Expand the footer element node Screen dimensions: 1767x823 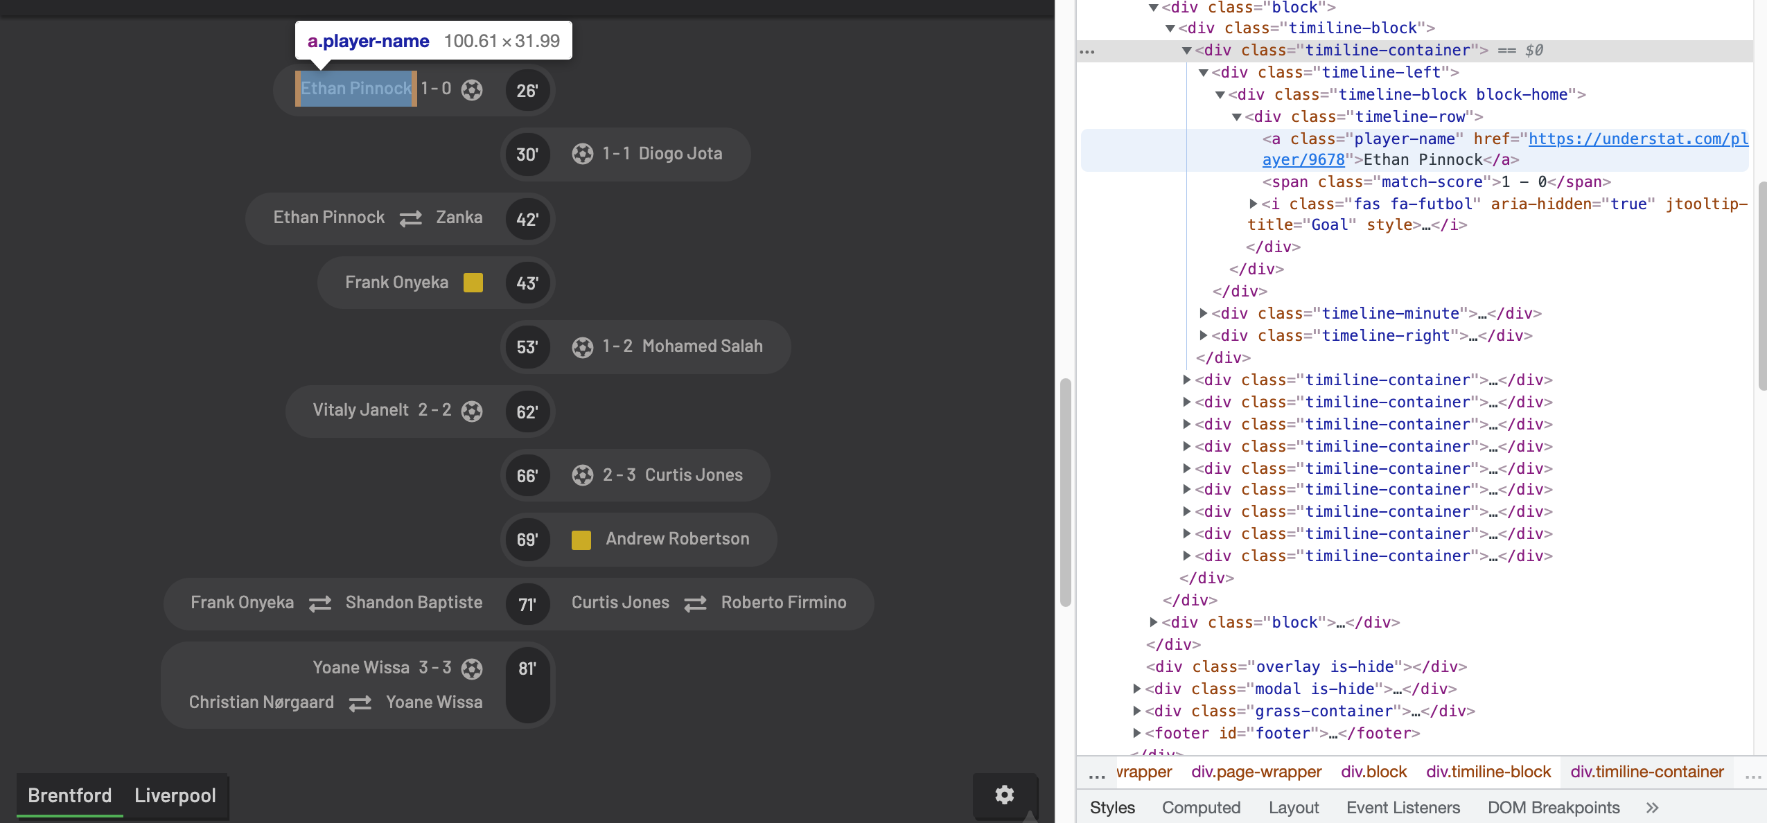1137,733
